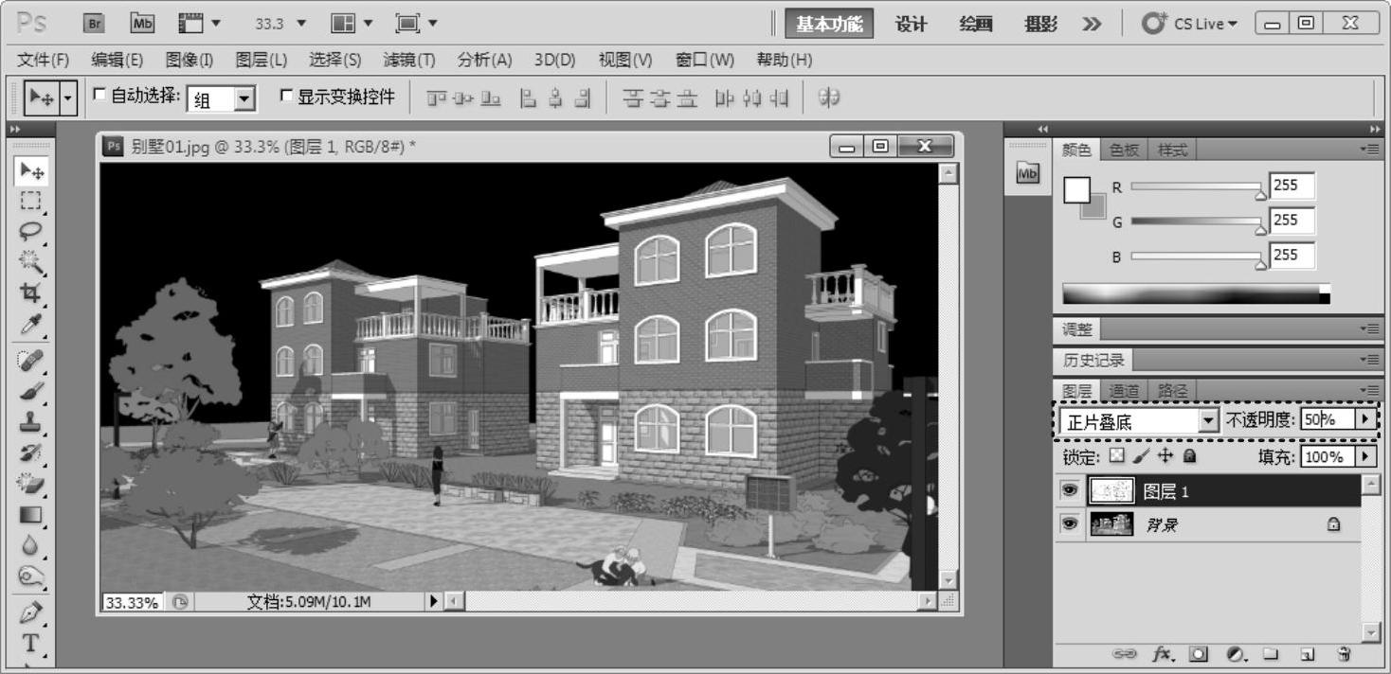The width and height of the screenshot is (1391, 674).
Task: Launch Adobe Bridge from the top bar
Action: [95, 23]
